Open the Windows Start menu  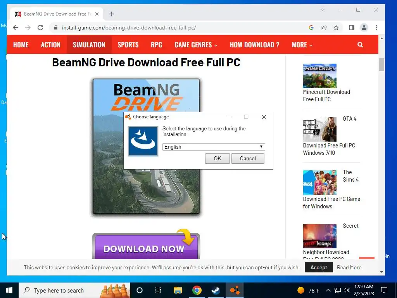click(x=9, y=290)
